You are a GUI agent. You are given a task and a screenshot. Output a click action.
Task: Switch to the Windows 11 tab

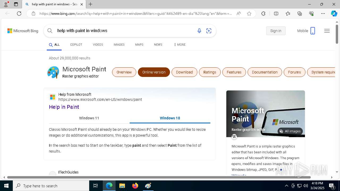89,118
